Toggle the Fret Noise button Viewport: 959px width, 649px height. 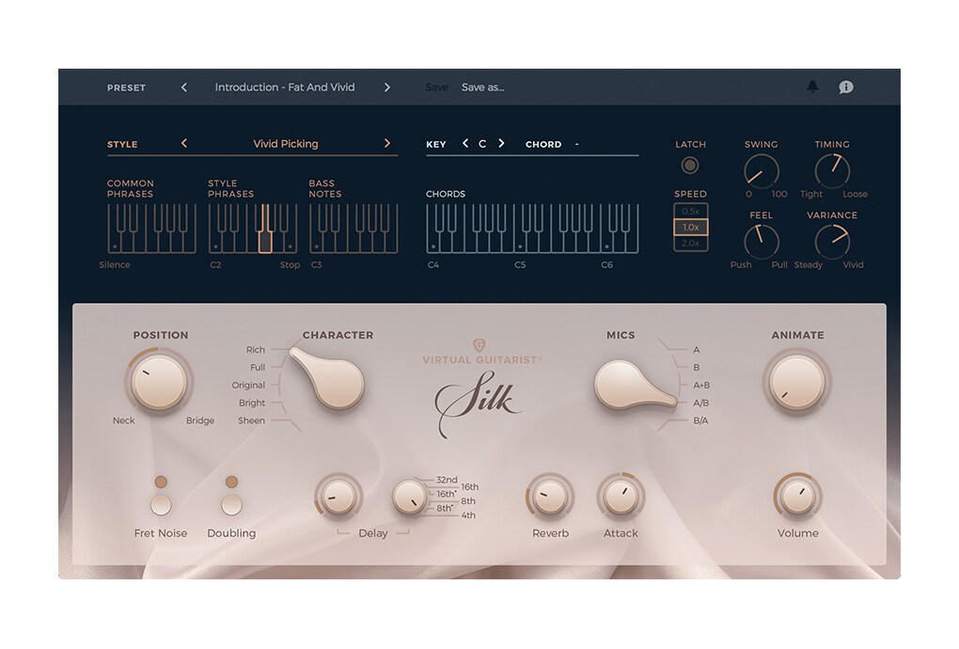pos(161,505)
